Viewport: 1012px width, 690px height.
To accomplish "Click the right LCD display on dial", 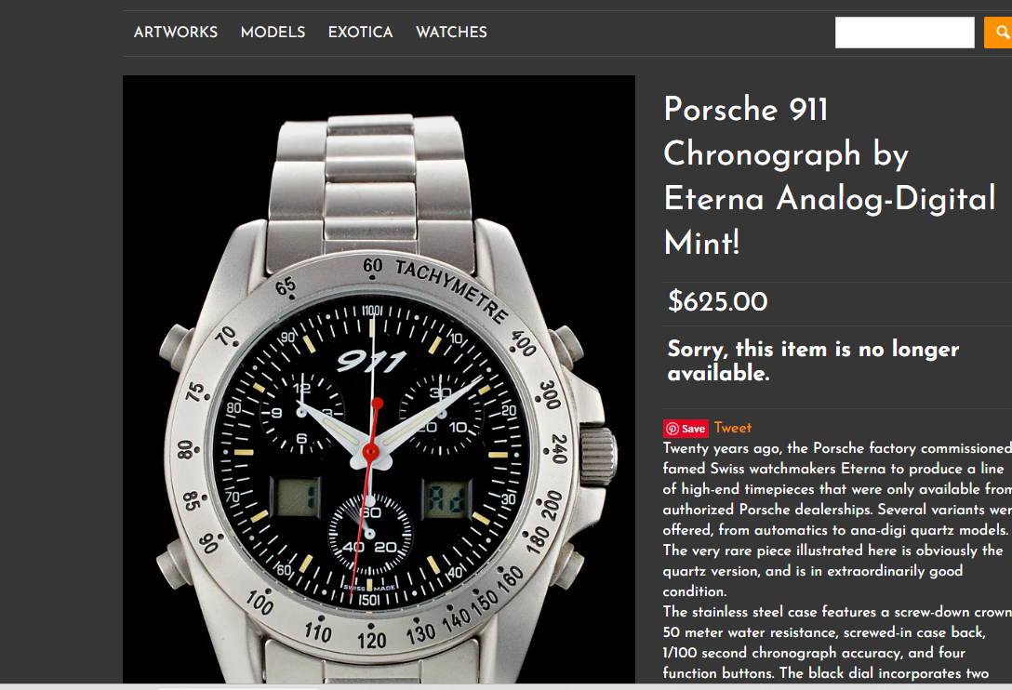I will [446, 498].
